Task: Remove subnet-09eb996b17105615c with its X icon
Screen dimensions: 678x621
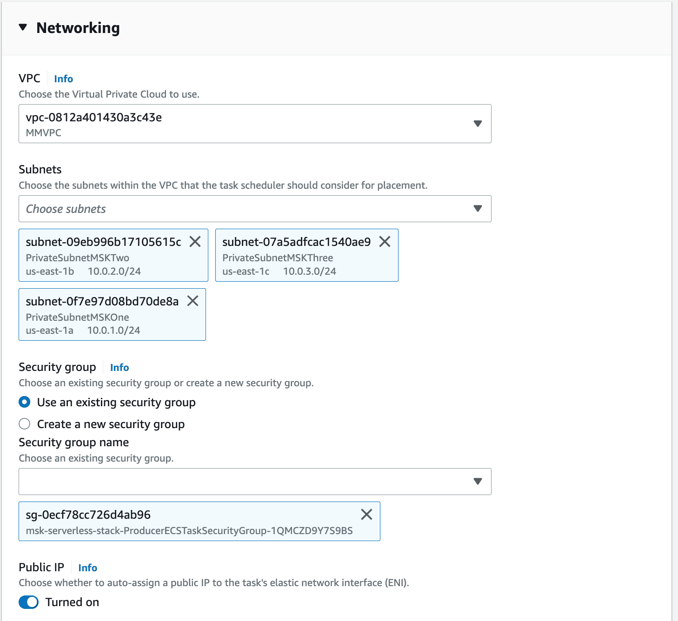Action: click(x=195, y=242)
